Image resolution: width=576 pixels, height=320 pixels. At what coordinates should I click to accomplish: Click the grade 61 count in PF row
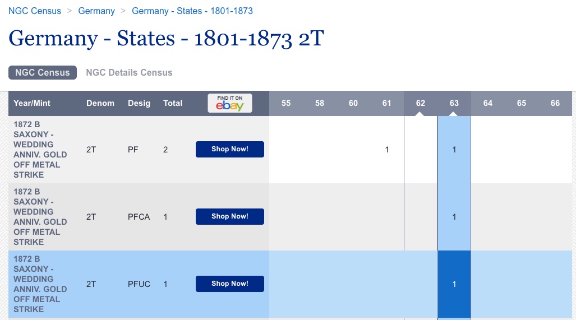coord(387,150)
